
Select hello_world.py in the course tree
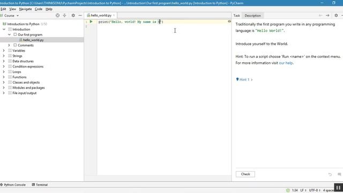coord(33,40)
